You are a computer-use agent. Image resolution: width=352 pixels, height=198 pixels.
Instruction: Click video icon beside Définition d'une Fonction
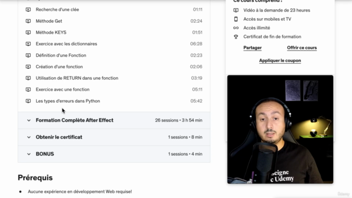(x=28, y=56)
